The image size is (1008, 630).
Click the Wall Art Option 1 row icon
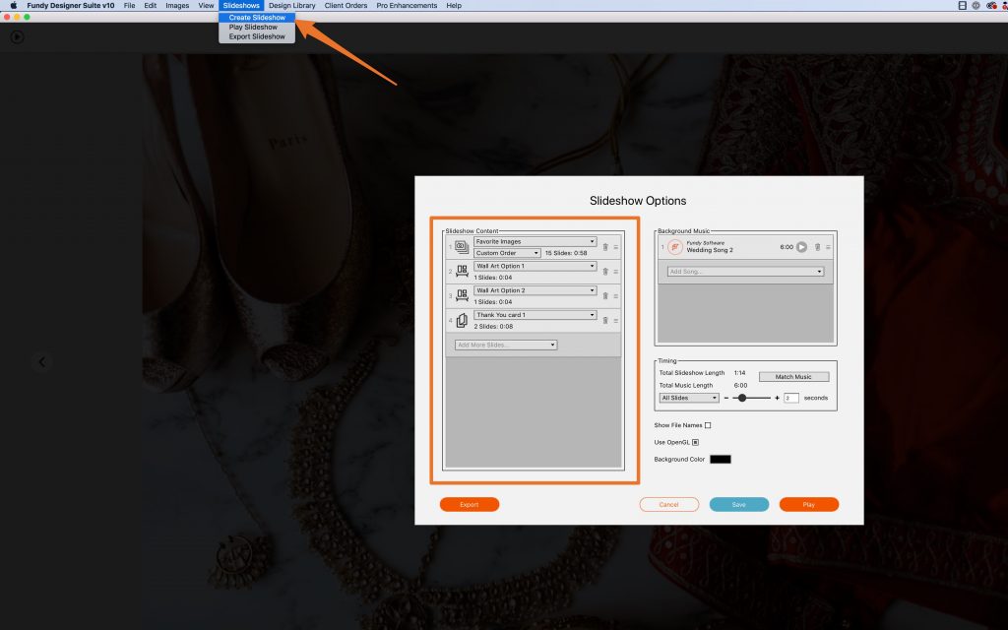462,272
